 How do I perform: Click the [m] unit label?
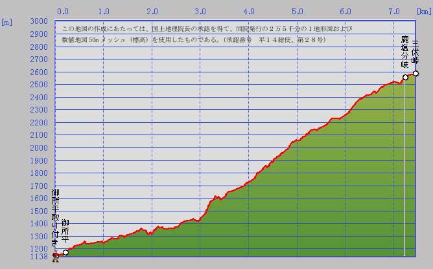[7, 23]
